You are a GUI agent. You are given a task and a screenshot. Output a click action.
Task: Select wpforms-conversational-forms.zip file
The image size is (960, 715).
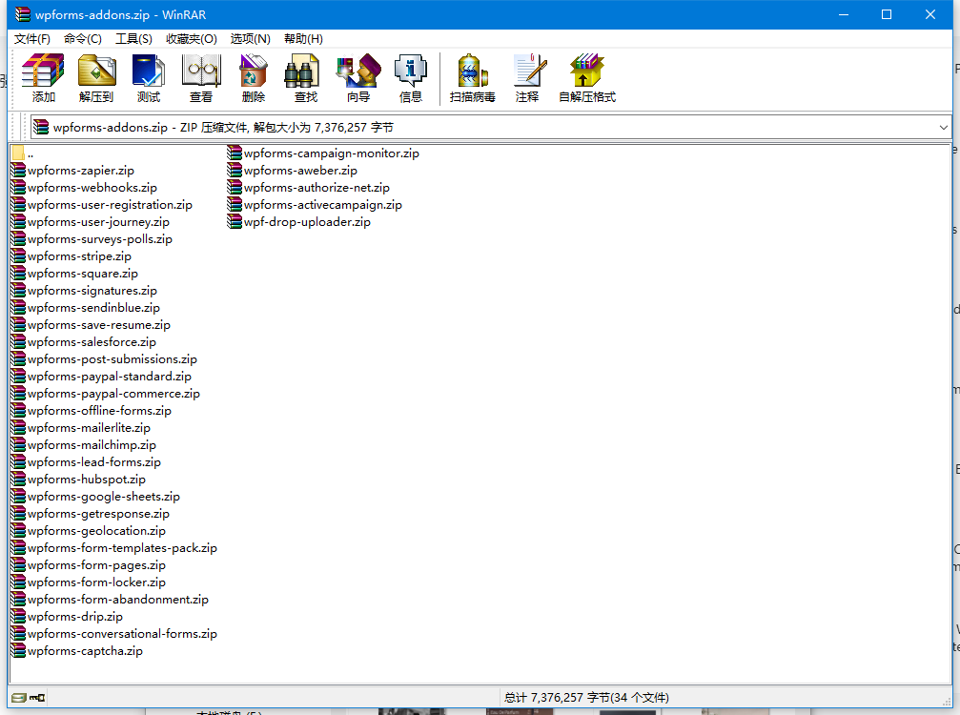click(114, 634)
